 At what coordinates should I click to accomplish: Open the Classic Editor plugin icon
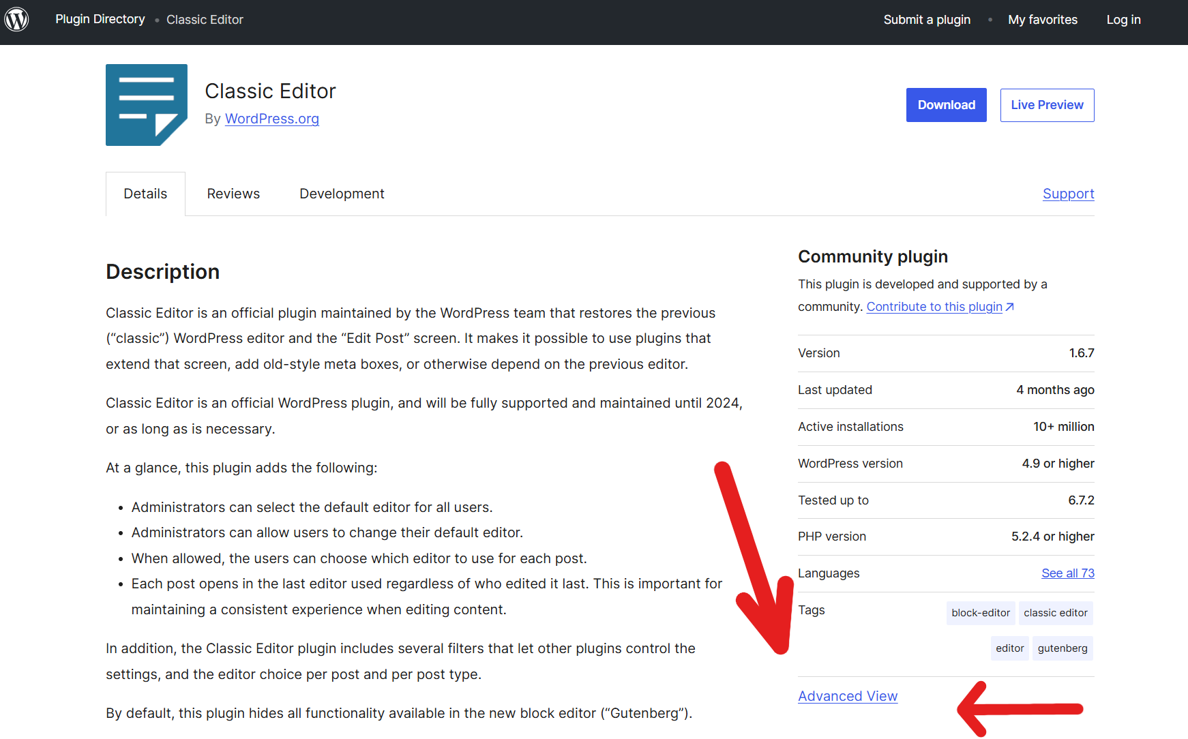[x=147, y=105]
